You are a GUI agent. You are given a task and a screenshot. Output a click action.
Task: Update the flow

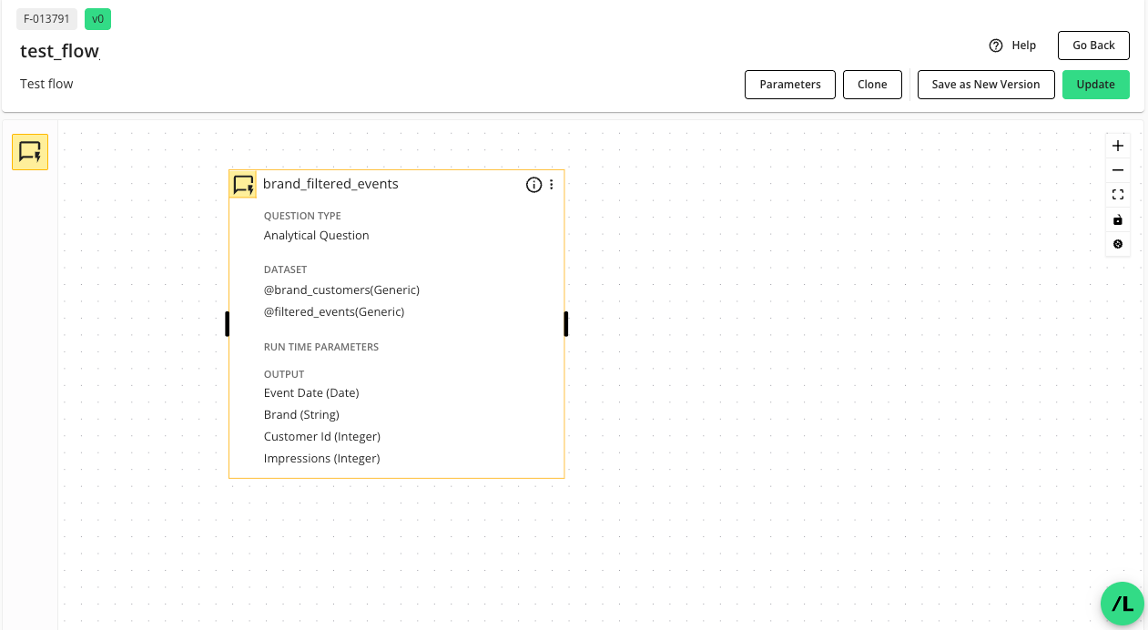pyautogui.click(x=1095, y=84)
